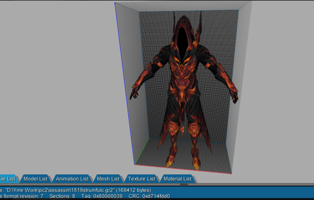The width and height of the screenshot is (314, 200).
Task: Click the panel splitter grip above info bar
Action: (184, 184)
